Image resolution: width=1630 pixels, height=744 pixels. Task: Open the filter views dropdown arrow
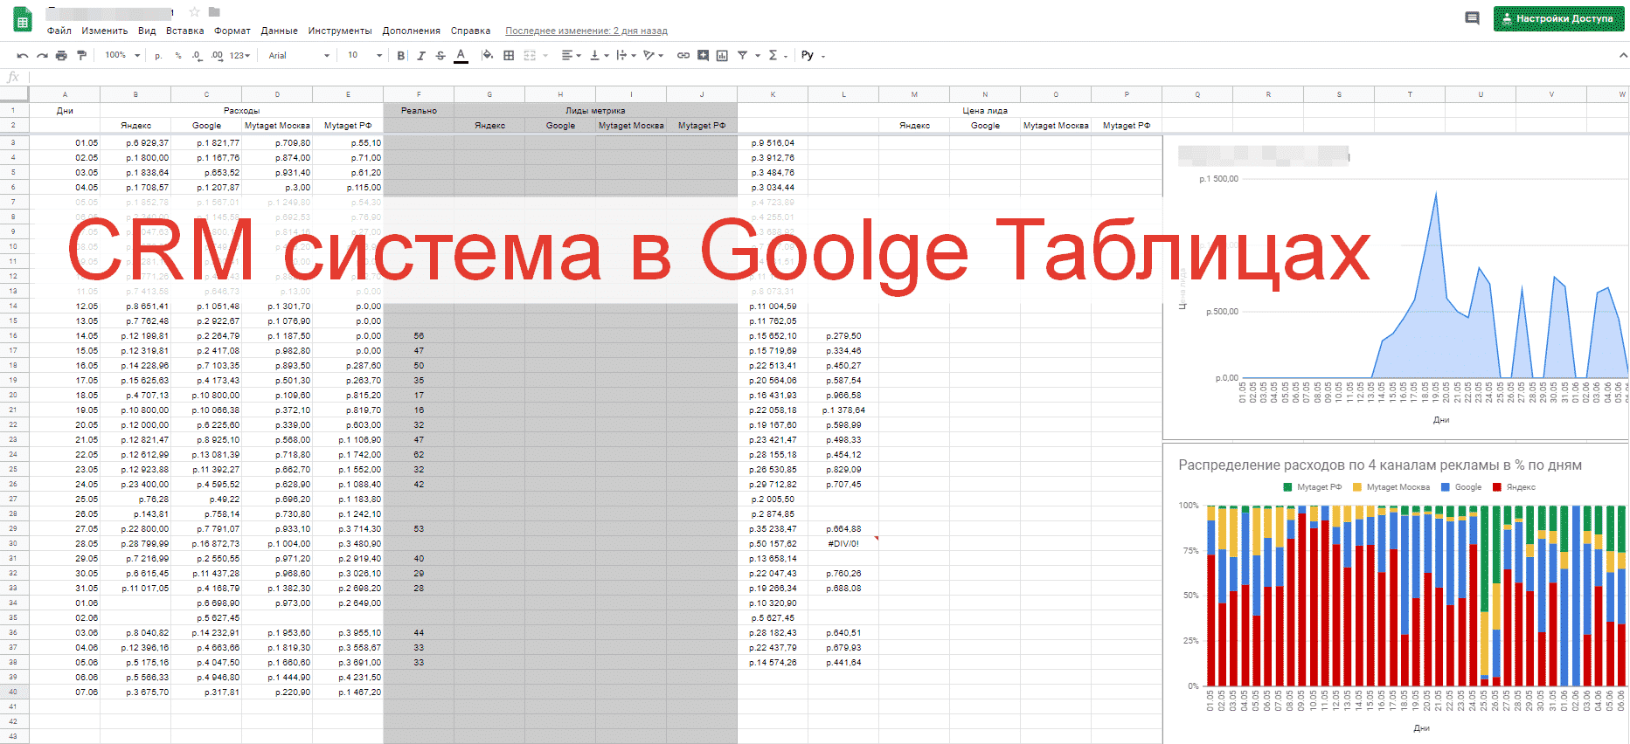[x=758, y=56]
